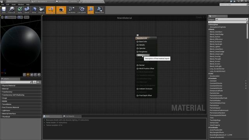Open the Asset menu
Image resolution: width=249 pixels, height=140 pixels.
point(14,4)
